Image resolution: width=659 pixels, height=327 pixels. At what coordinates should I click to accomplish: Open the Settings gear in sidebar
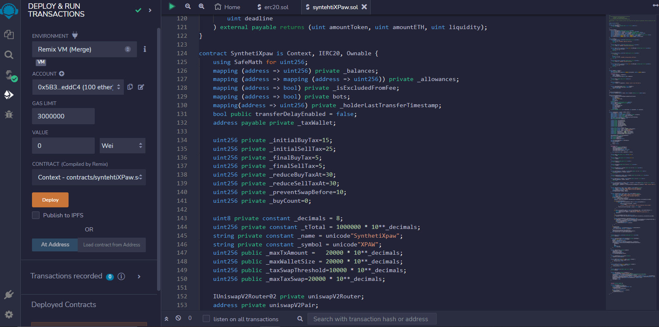[9, 315]
